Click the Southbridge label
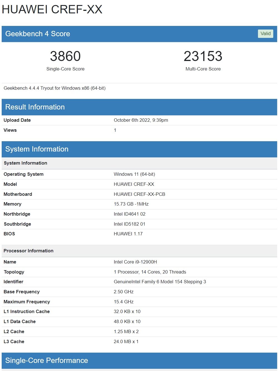This screenshot has width=278, height=371. tap(17, 224)
